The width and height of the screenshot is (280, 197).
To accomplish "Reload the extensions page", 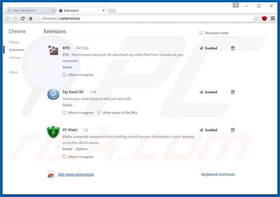I will coord(23,18).
